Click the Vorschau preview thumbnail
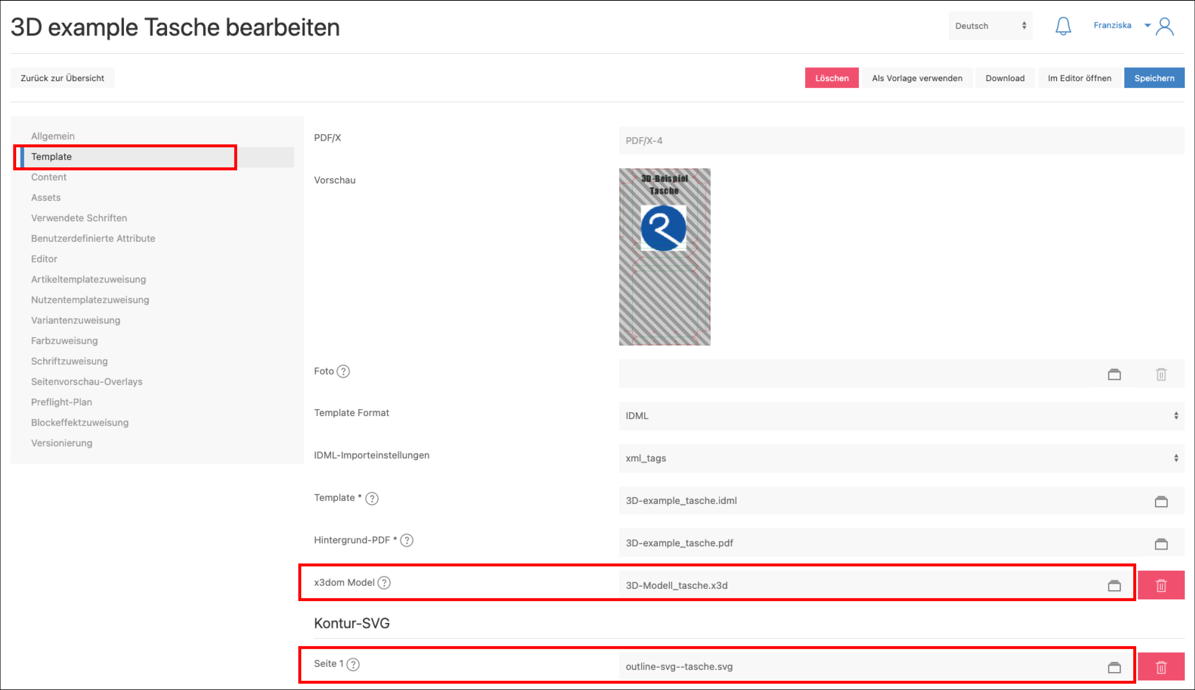The height and width of the screenshot is (690, 1195). (x=664, y=257)
